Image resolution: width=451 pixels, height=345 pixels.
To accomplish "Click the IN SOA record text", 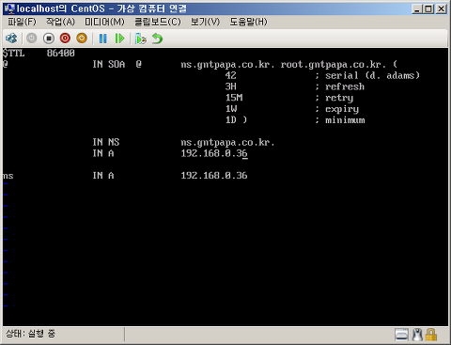I will (109, 64).
